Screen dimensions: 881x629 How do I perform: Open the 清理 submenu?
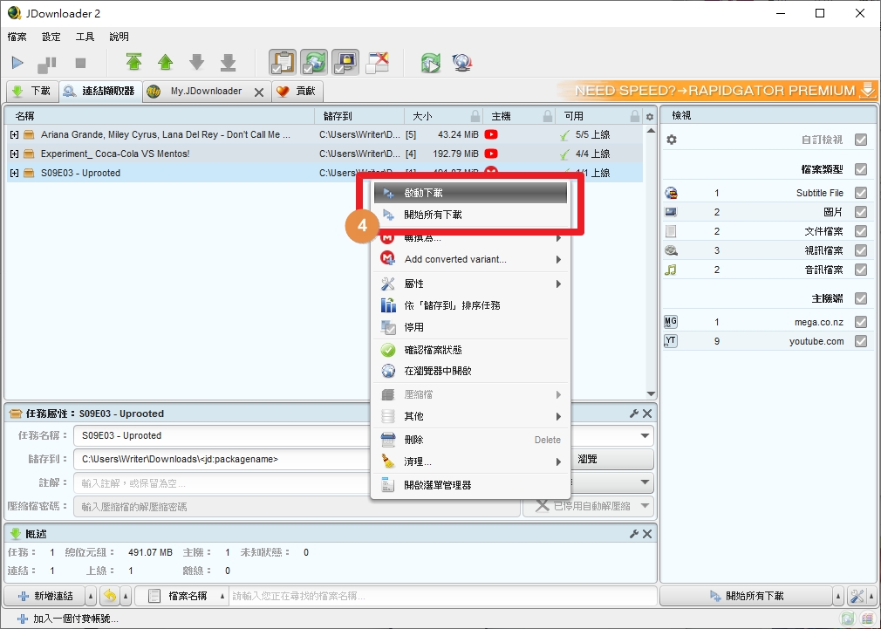tap(470, 462)
